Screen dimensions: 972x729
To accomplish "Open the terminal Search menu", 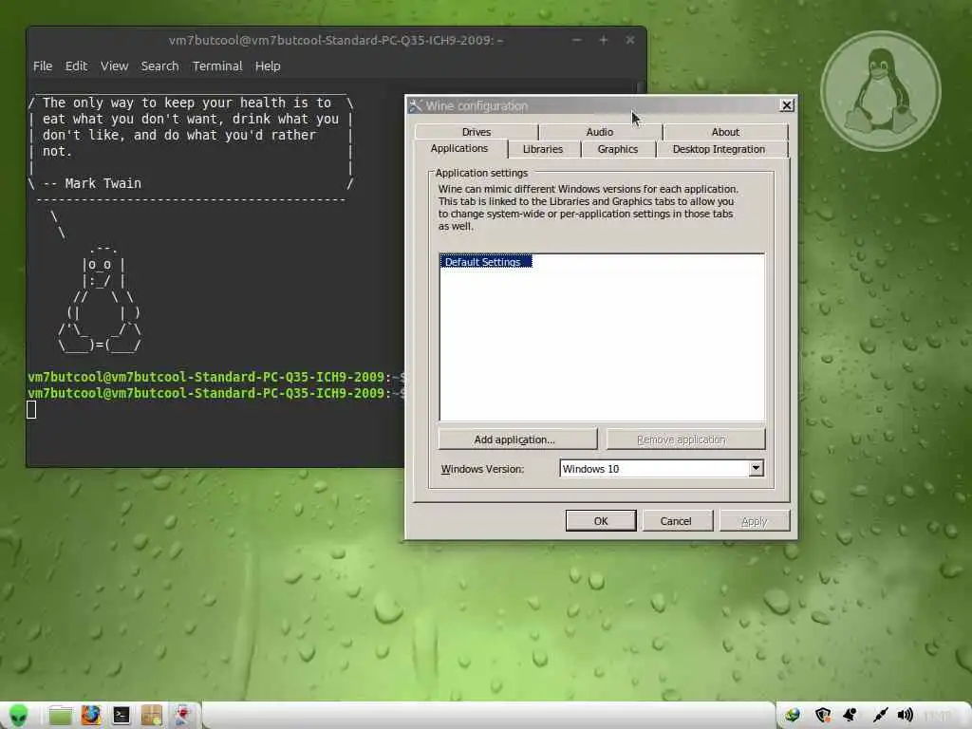I will click(159, 65).
